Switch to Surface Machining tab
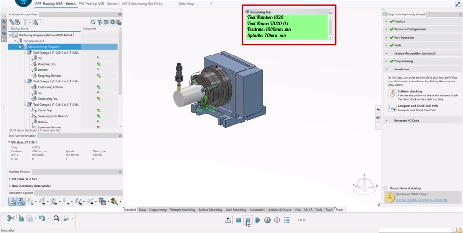The image size is (463, 233). [x=210, y=210]
